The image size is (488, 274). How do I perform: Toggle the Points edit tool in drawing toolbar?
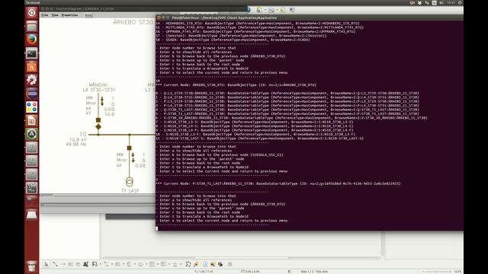[x=188, y=264]
